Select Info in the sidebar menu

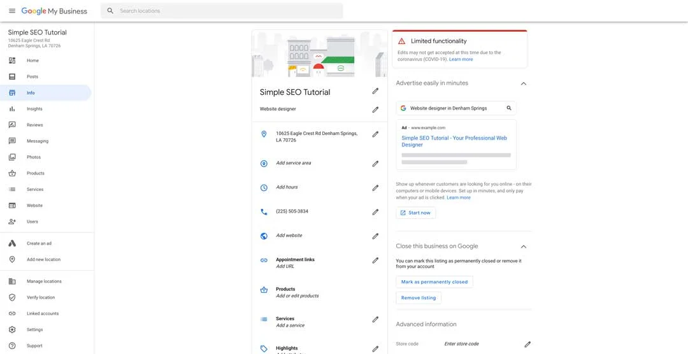[x=46, y=93]
